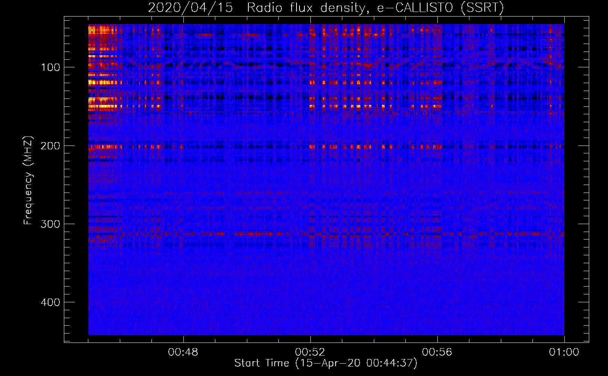Click the 200 frequency tick label
The width and height of the screenshot is (608, 376).
(50, 146)
